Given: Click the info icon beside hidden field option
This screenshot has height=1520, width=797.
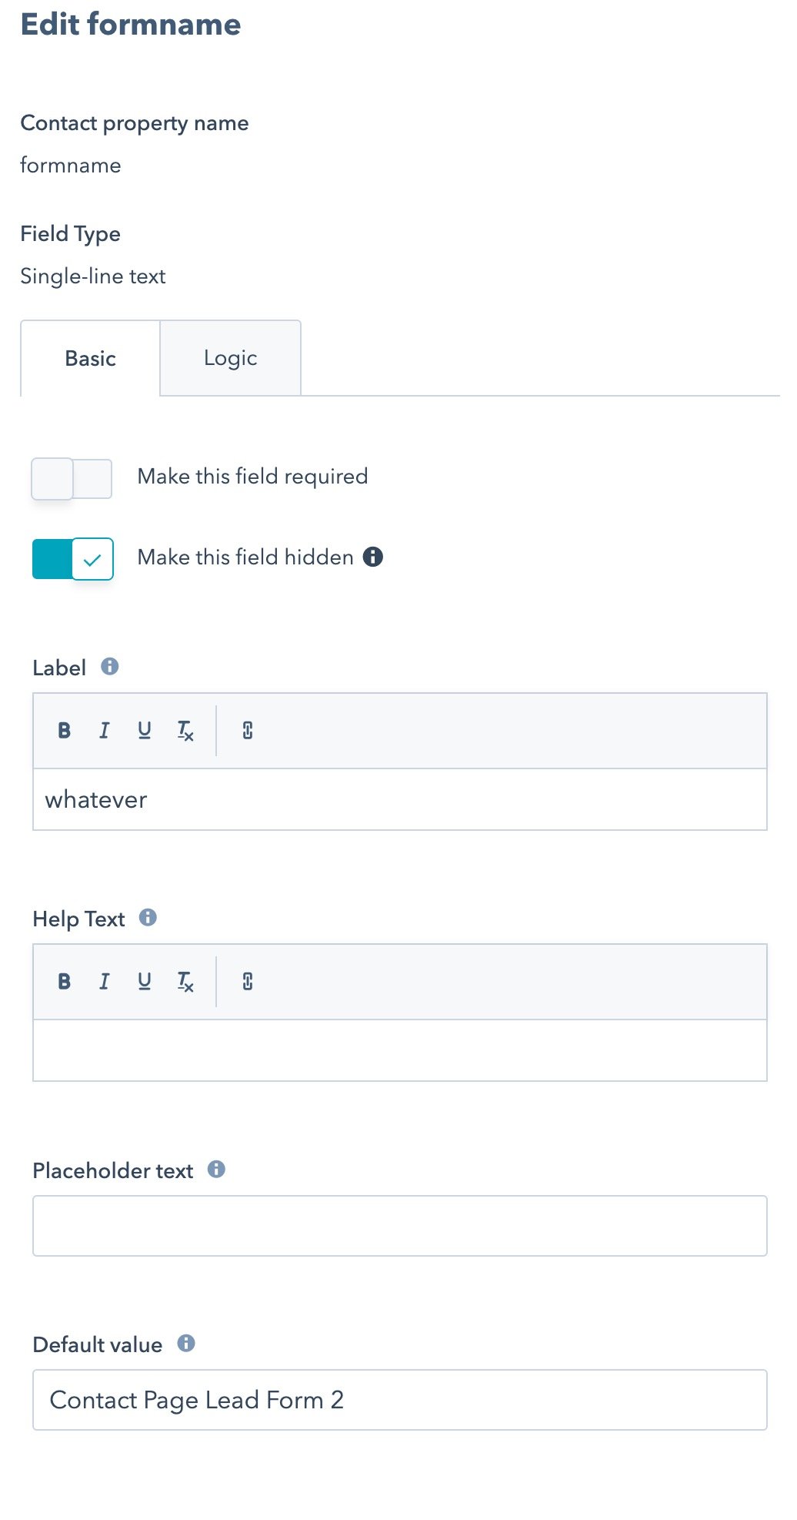Looking at the screenshot, I should coord(373,557).
